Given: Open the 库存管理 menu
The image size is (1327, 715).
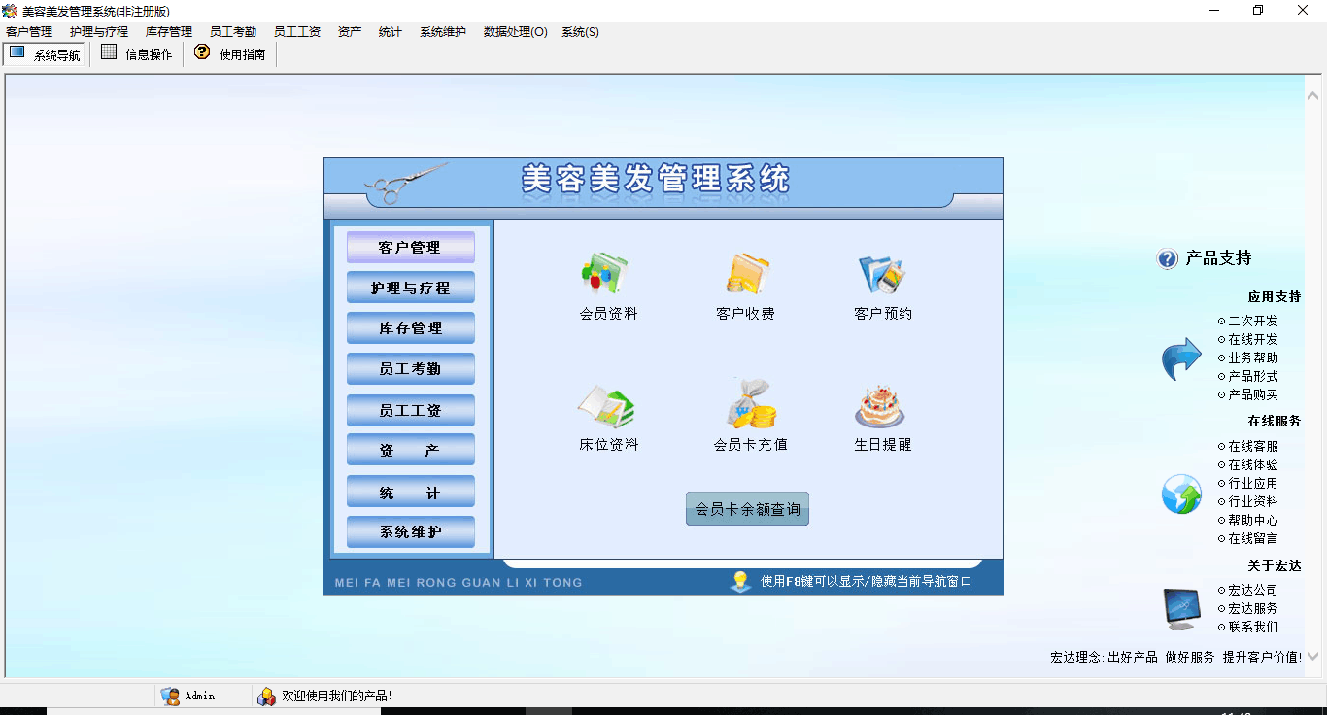Looking at the screenshot, I should click(x=169, y=32).
